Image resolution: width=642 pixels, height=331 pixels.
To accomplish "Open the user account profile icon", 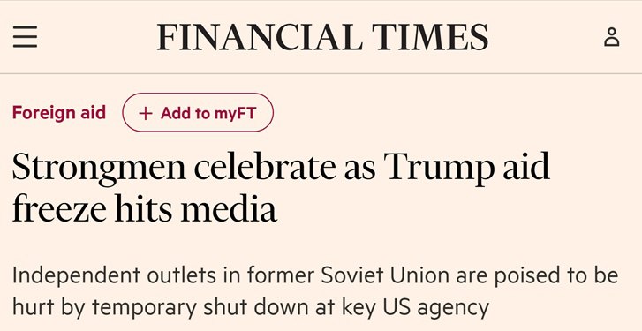I will (612, 37).
